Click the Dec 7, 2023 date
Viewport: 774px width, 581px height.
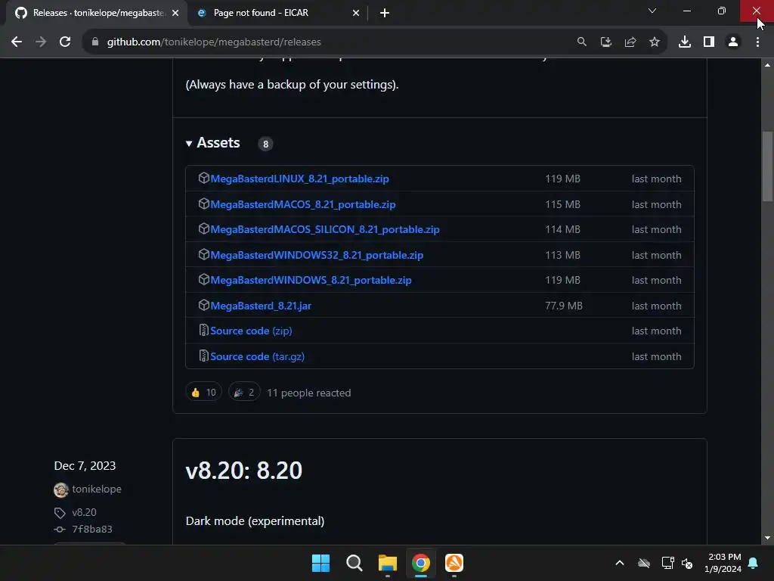point(85,466)
